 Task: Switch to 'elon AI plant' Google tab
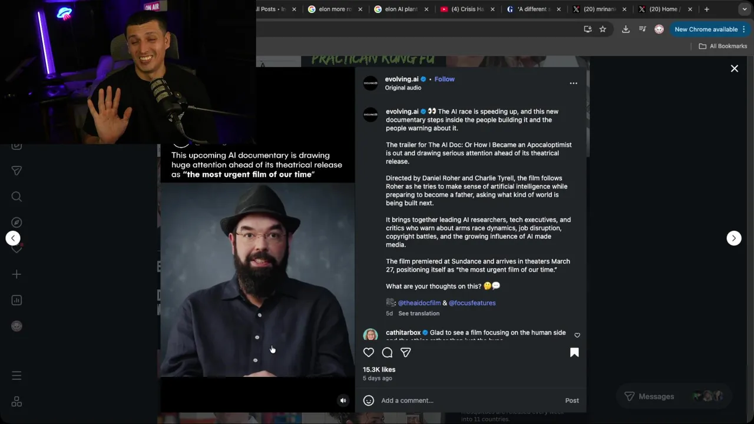point(401,9)
